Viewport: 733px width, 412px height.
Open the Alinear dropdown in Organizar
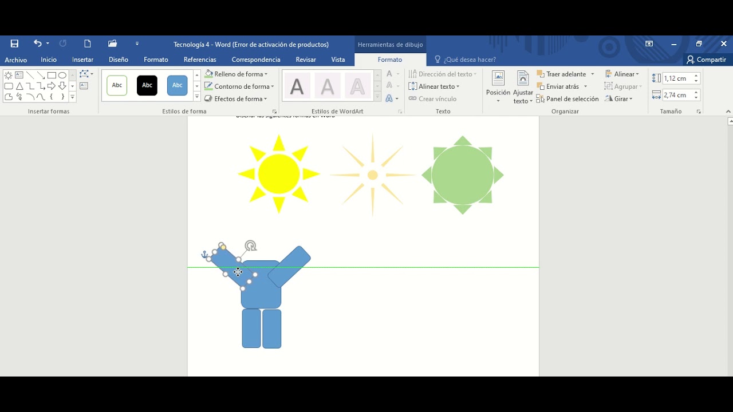[622, 74]
